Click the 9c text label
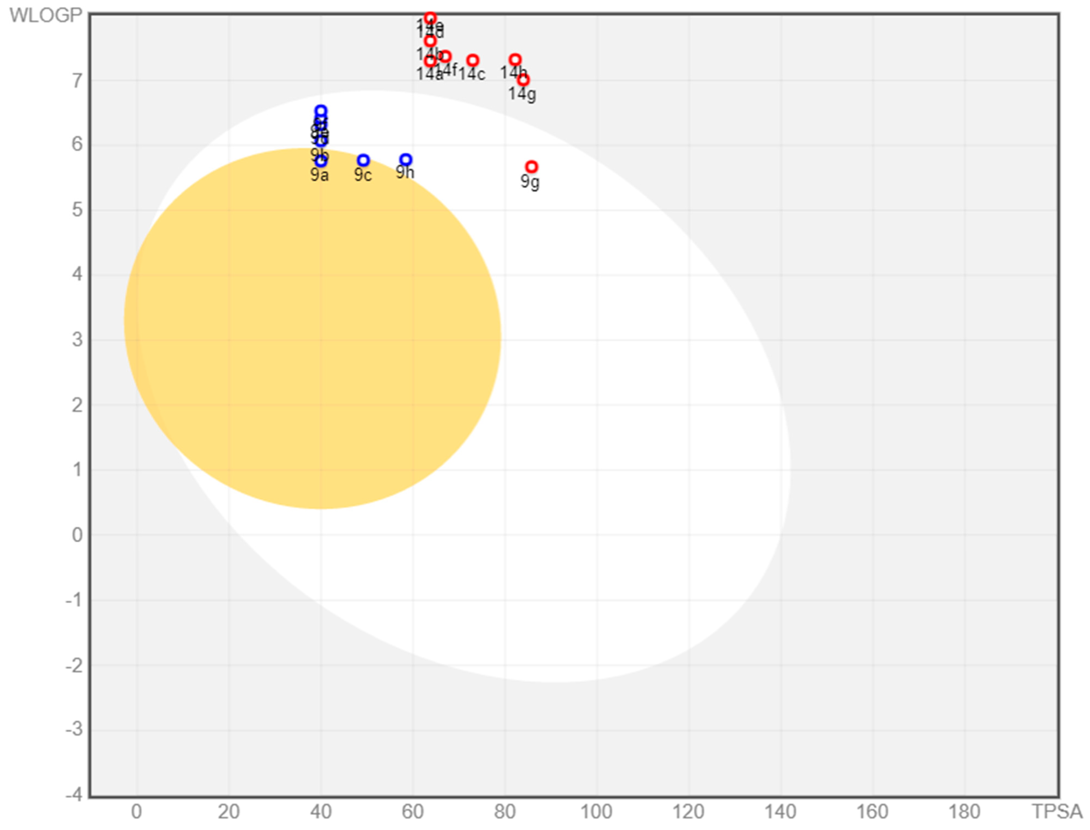 [363, 175]
